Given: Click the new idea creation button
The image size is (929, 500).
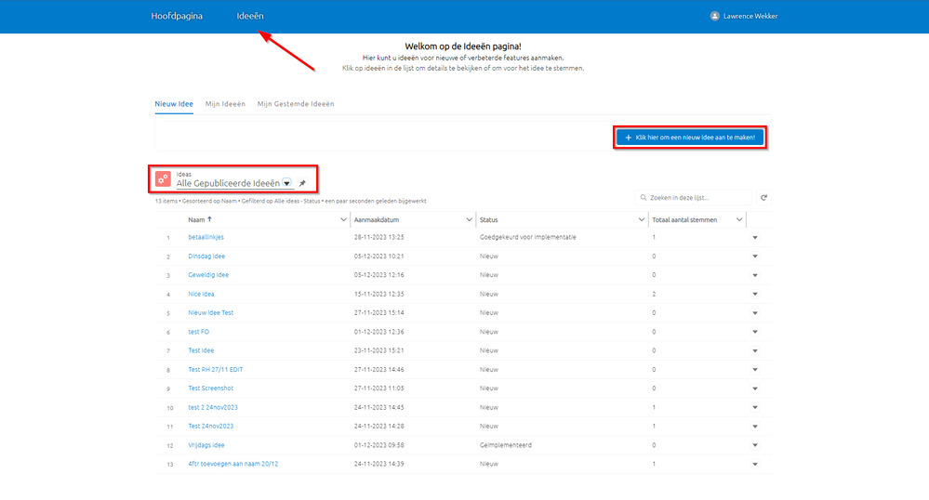Looking at the screenshot, I should [690, 138].
